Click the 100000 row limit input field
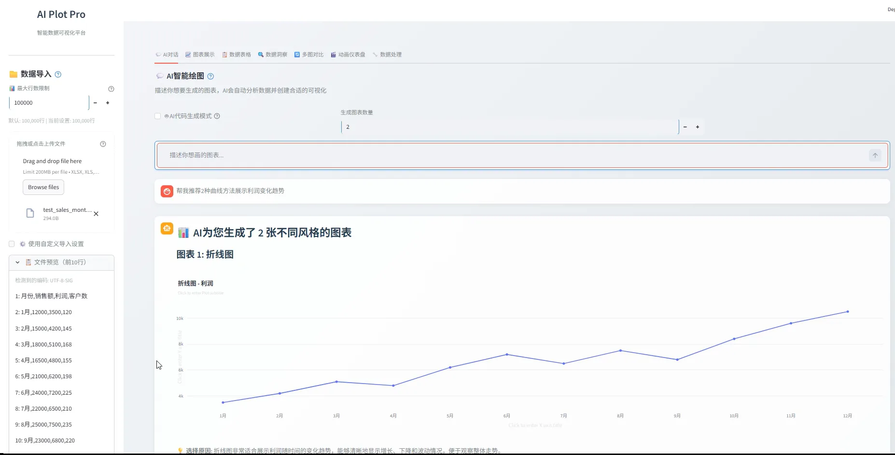 coord(49,103)
